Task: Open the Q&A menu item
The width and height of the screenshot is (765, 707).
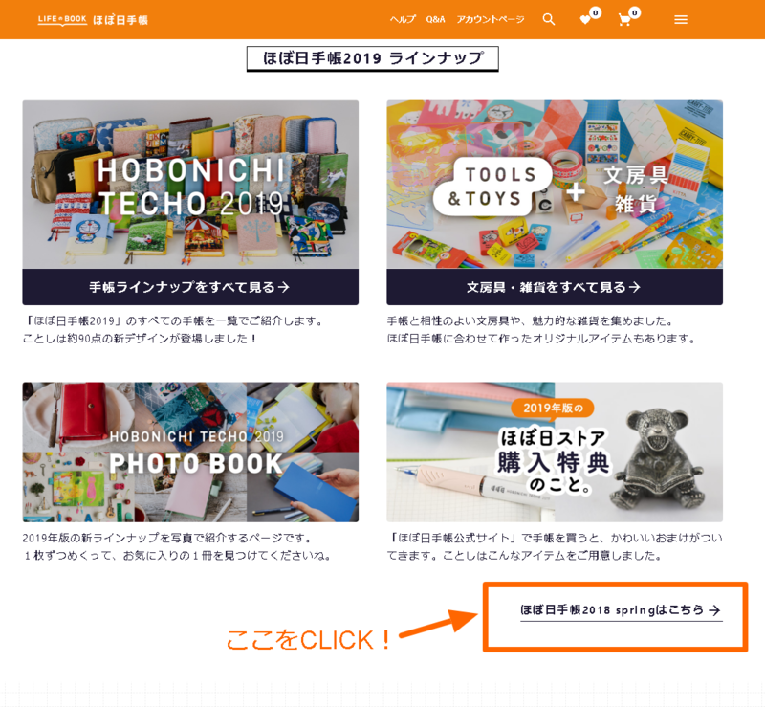Action: click(x=435, y=19)
